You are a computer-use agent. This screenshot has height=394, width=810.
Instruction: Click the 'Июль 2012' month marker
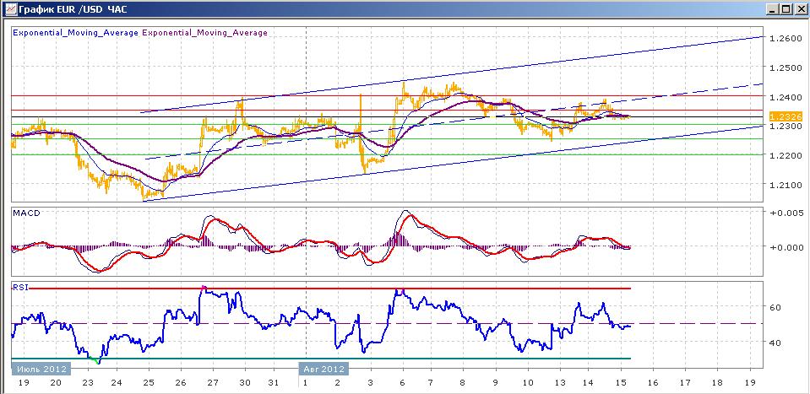pyautogui.click(x=41, y=370)
